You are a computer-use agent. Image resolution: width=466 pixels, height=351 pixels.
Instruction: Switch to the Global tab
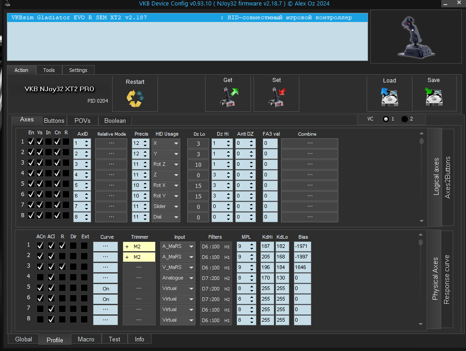coord(23,339)
